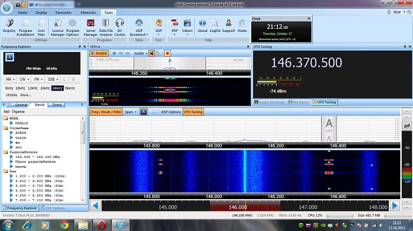Open the Licence Manager
Screen dimensions: 413x231
click(x=58, y=27)
